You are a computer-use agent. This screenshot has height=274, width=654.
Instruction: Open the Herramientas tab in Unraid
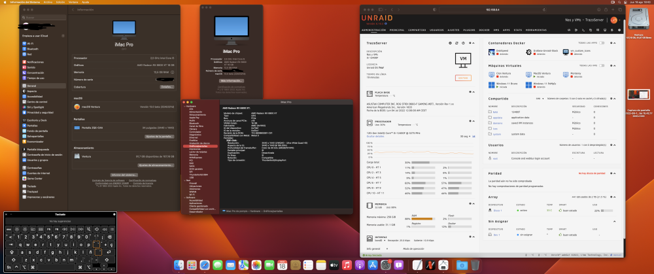tap(536, 30)
